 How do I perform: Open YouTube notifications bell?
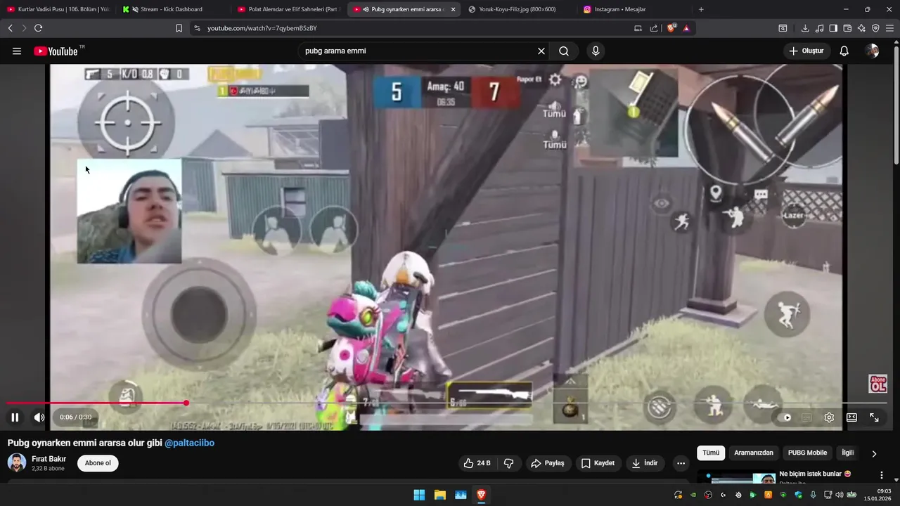click(844, 51)
